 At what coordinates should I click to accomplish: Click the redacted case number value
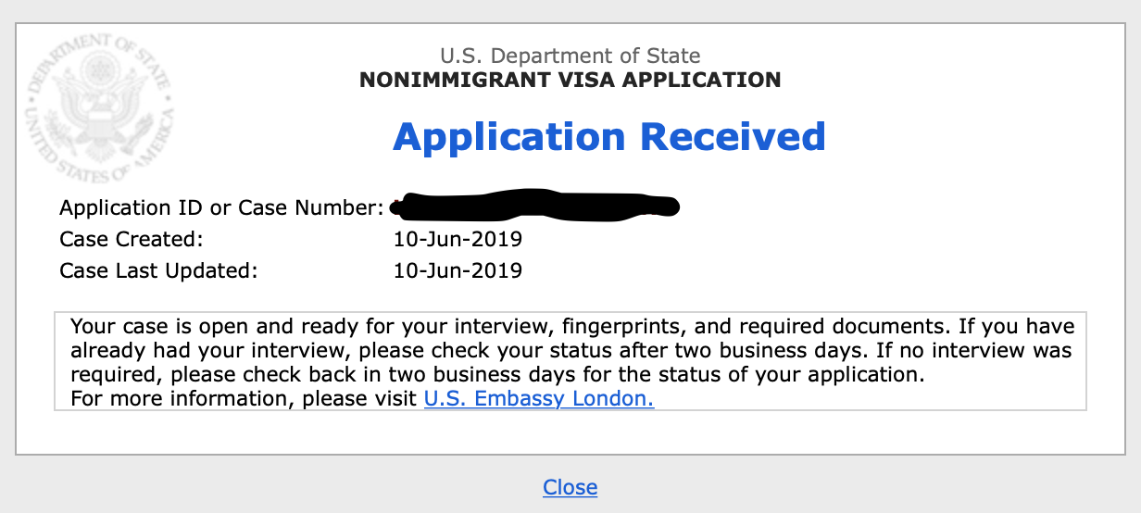pyautogui.click(x=534, y=206)
